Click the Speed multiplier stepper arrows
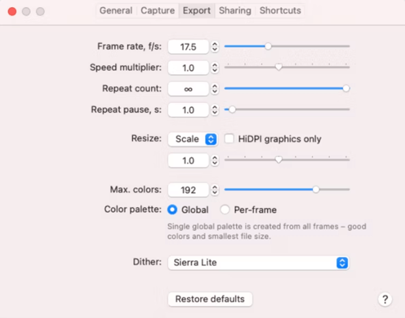 (x=215, y=68)
